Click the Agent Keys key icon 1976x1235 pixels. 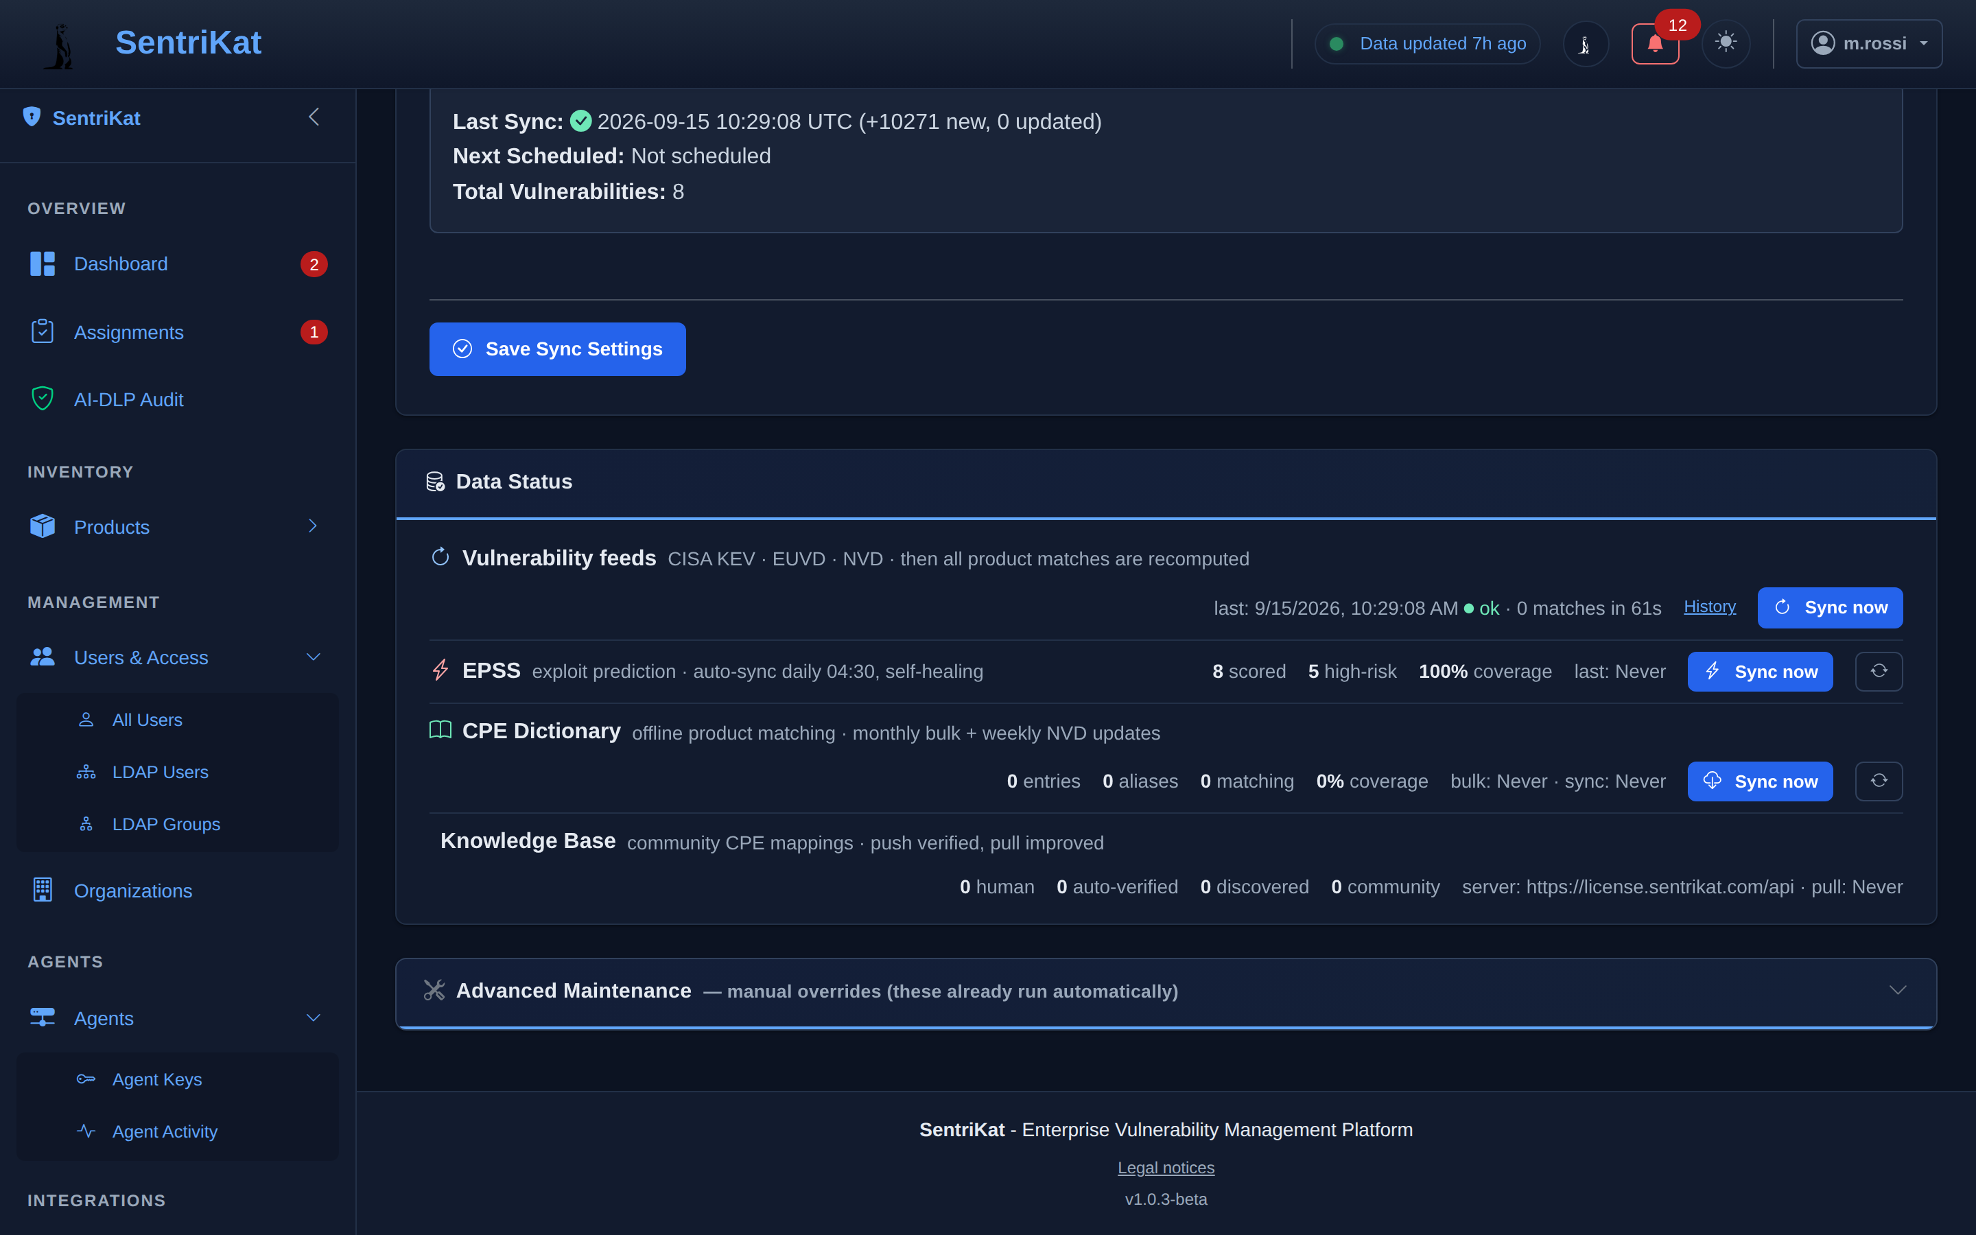point(86,1079)
